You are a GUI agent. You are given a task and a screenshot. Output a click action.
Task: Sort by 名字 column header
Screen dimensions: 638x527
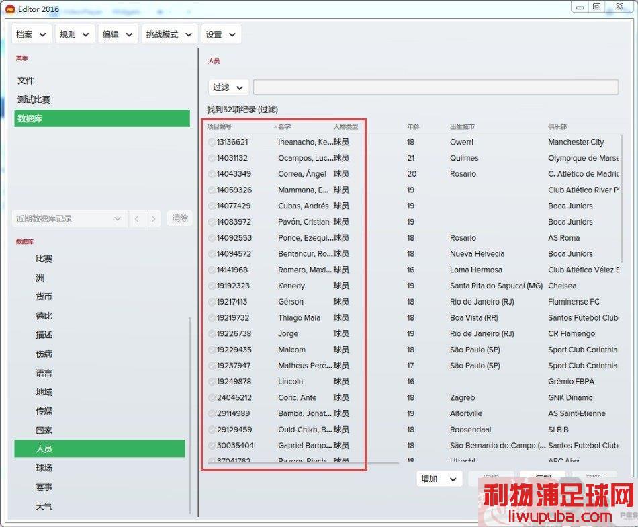(x=284, y=126)
